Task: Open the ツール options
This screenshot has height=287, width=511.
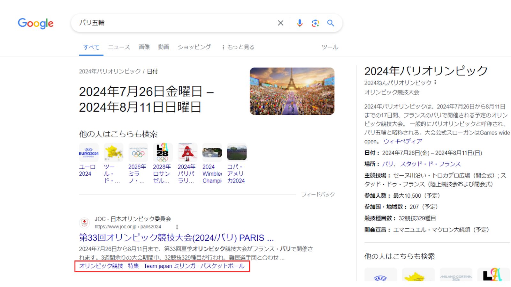Action: pyautogui.click(x=330, y=47)
